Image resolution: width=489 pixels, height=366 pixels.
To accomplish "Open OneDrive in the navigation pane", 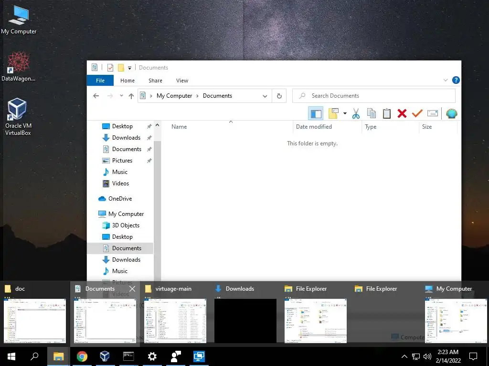I will (x=120, y=199).
